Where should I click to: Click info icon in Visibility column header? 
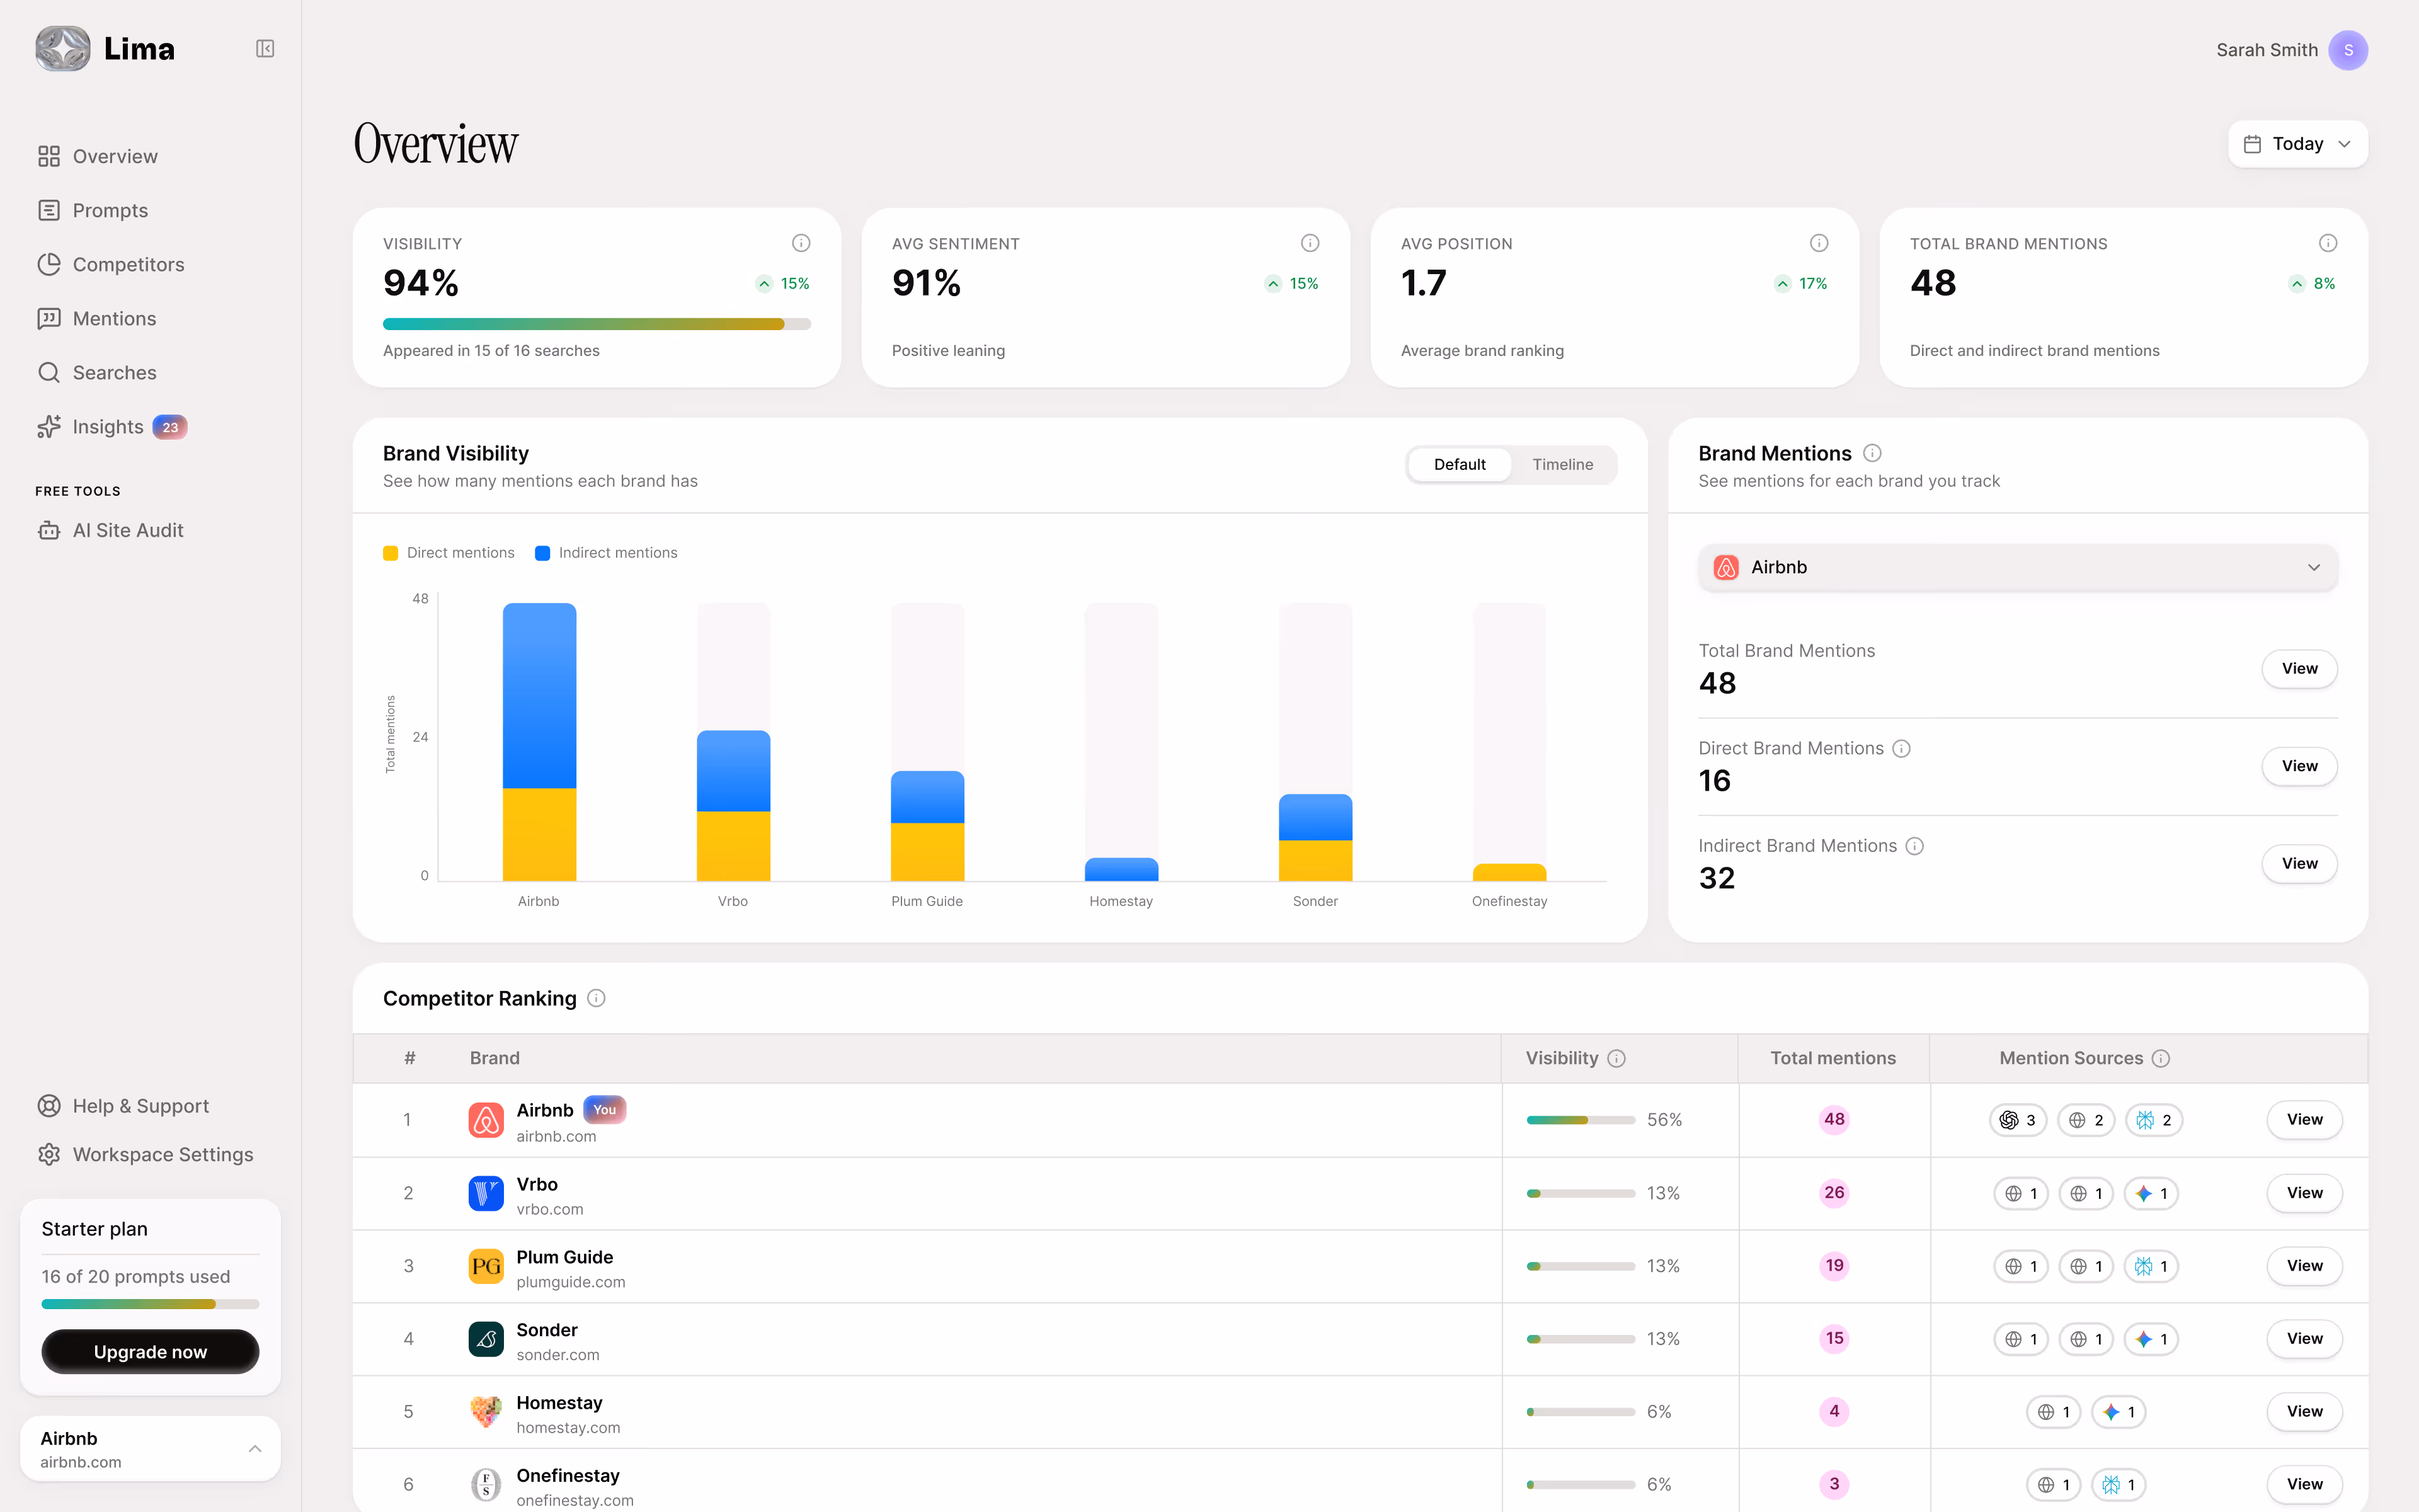tap(1616, 1058)
